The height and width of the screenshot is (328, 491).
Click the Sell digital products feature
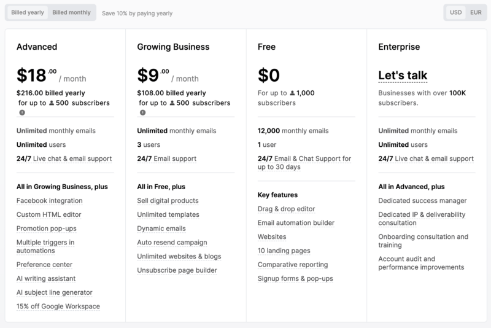coord(168,201)
